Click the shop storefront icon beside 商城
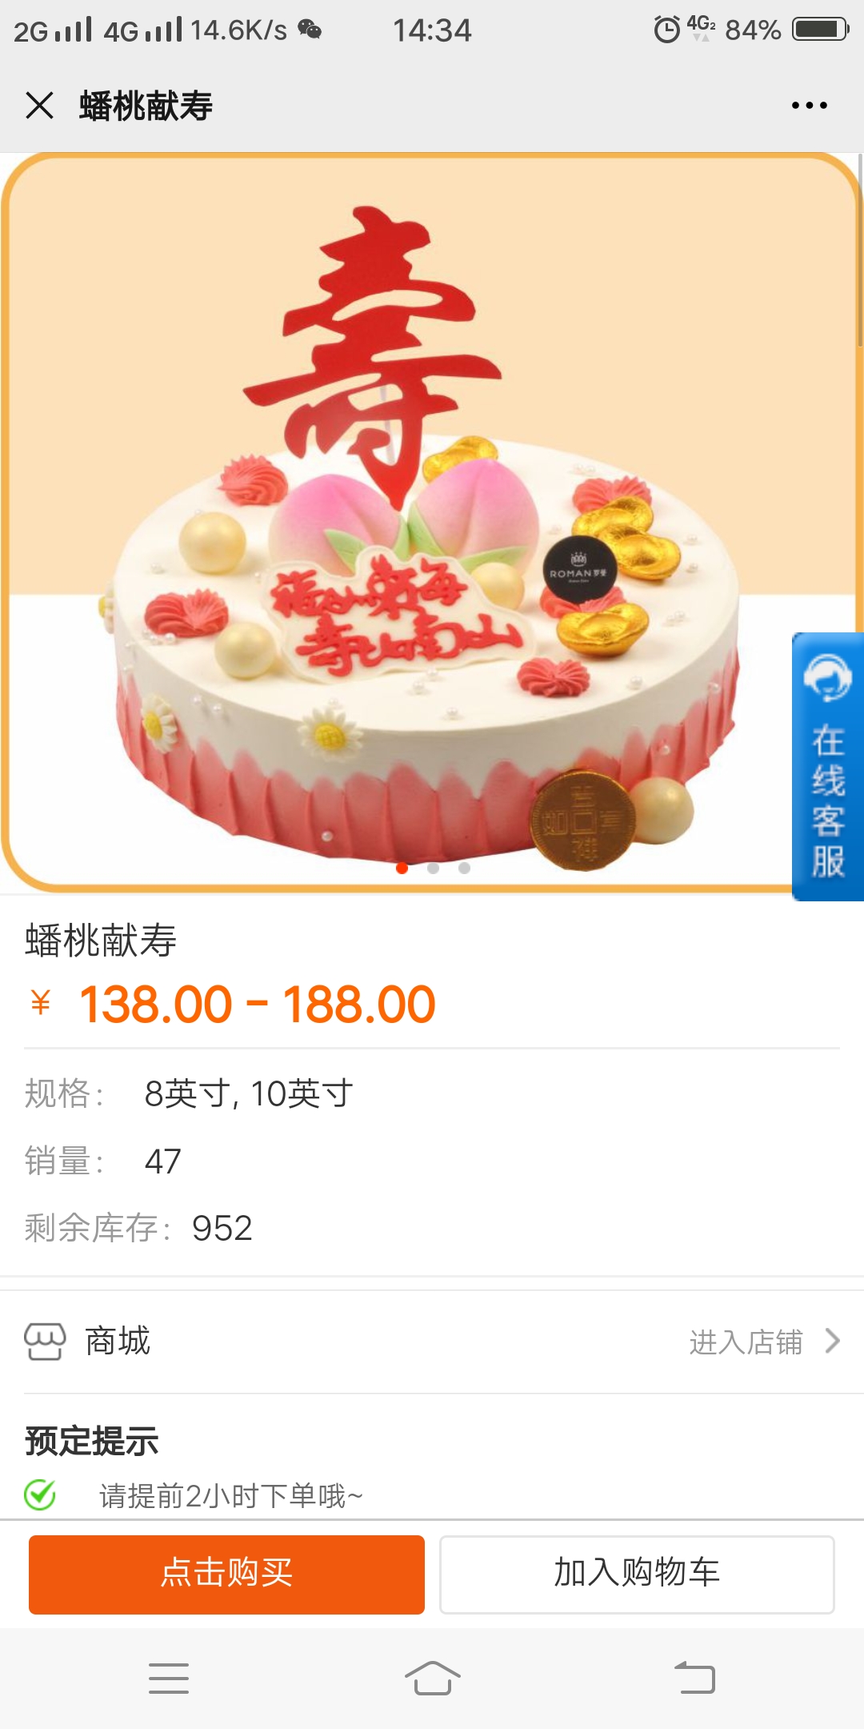 pyautogui.click(x=45, y=1341)
